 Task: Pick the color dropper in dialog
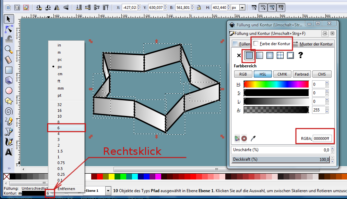253,138
